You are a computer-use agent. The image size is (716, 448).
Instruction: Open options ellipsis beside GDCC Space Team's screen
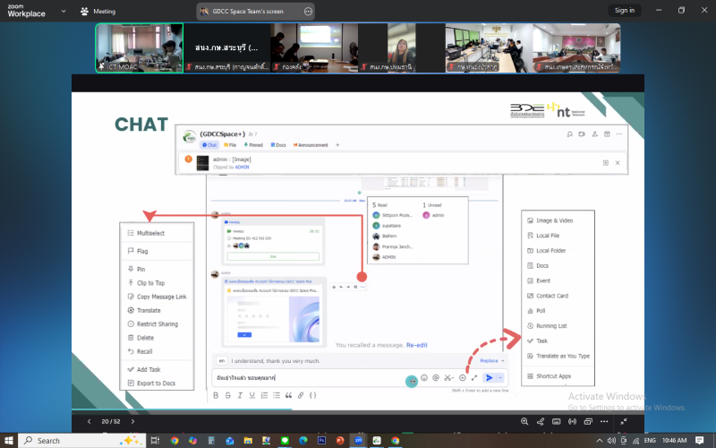click(309, 11)
